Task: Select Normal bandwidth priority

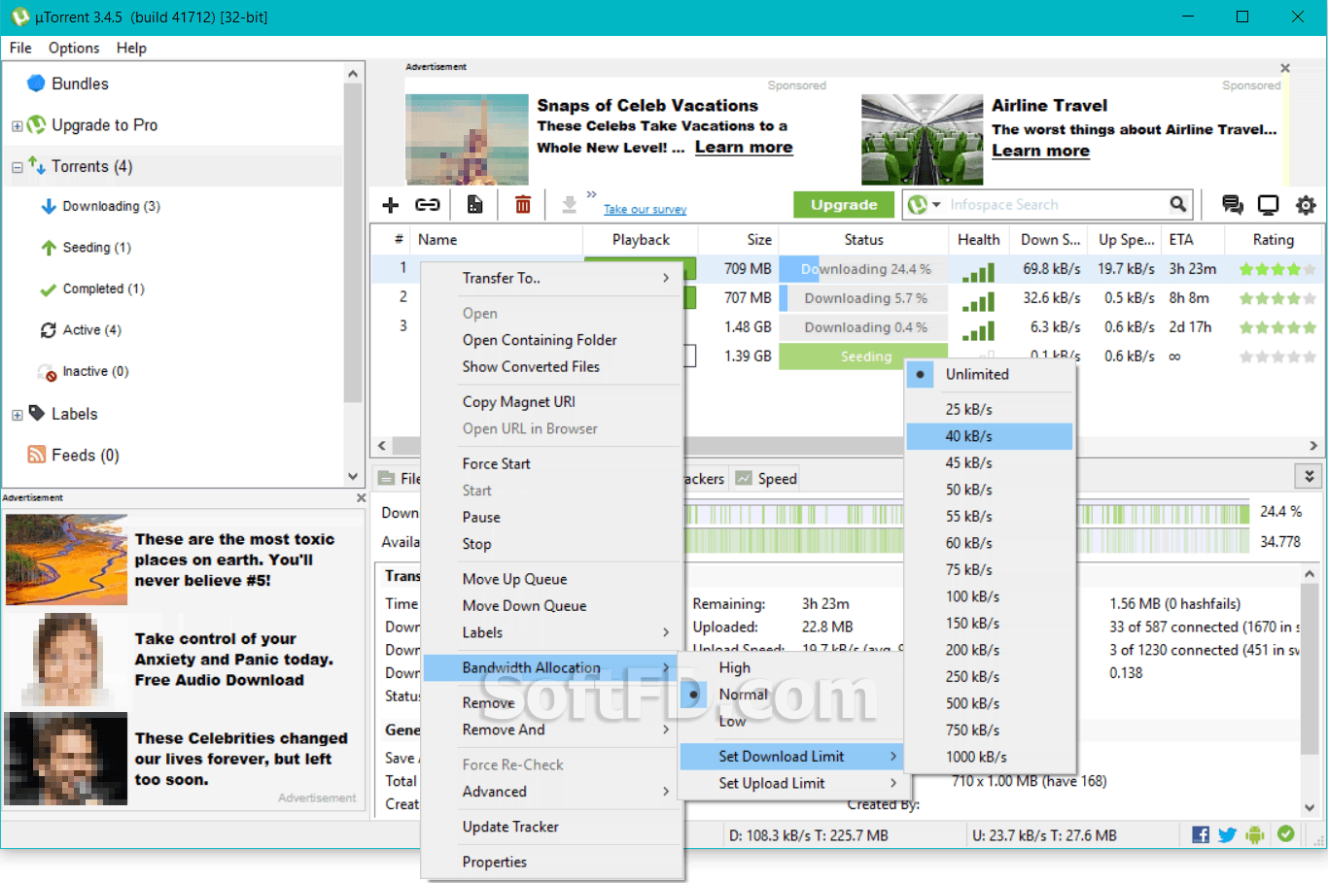Action: pos(743,695)
